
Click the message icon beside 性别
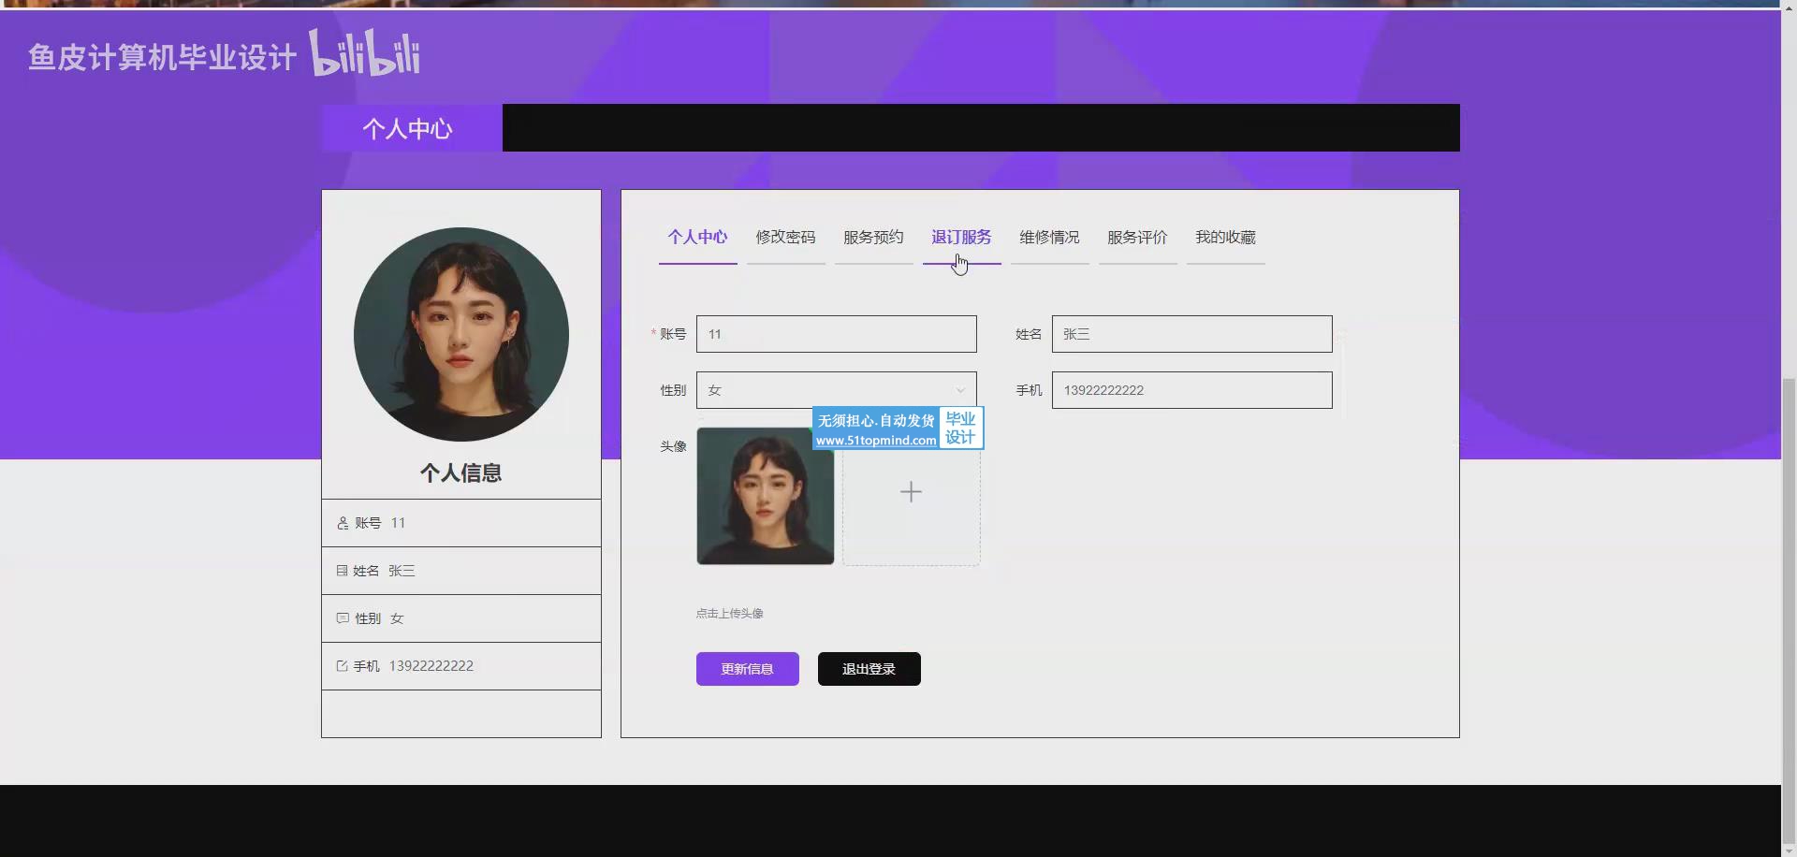(x=343, y=618)
